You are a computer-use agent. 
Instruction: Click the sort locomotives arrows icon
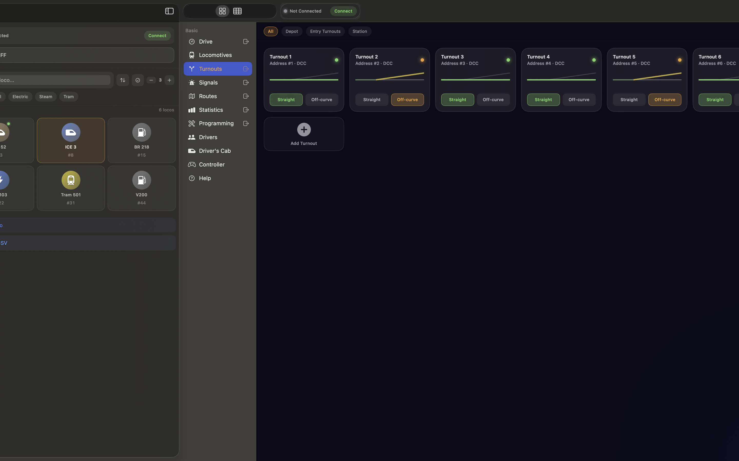(x=122, y=80)
